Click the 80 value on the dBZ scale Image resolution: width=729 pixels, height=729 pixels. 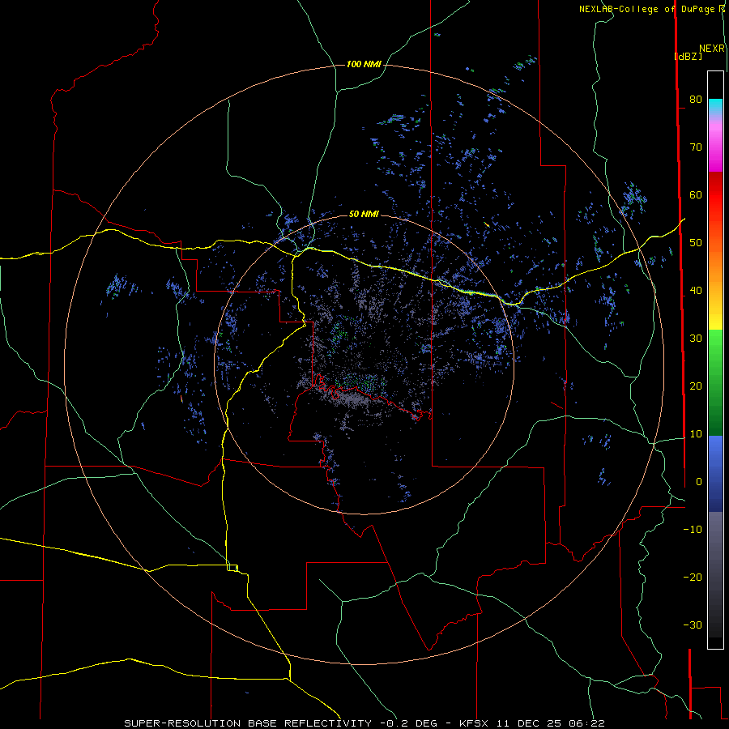click(696, 99)
